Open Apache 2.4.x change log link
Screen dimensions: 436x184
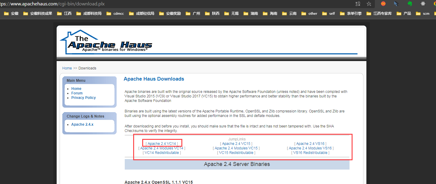click(82, 124)
